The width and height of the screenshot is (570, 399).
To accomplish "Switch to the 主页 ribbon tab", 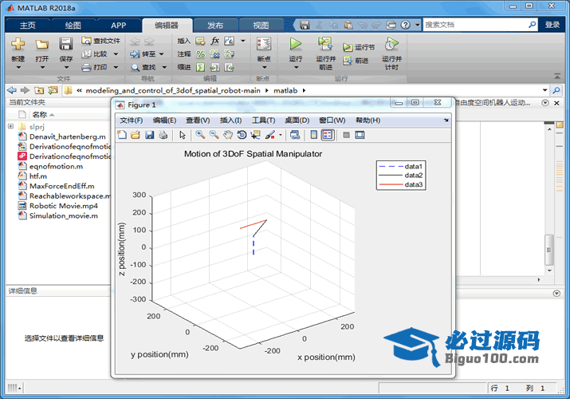I will click(x=28, y=25).
